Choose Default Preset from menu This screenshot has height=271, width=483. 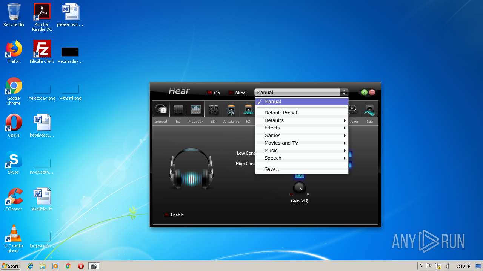301,113
